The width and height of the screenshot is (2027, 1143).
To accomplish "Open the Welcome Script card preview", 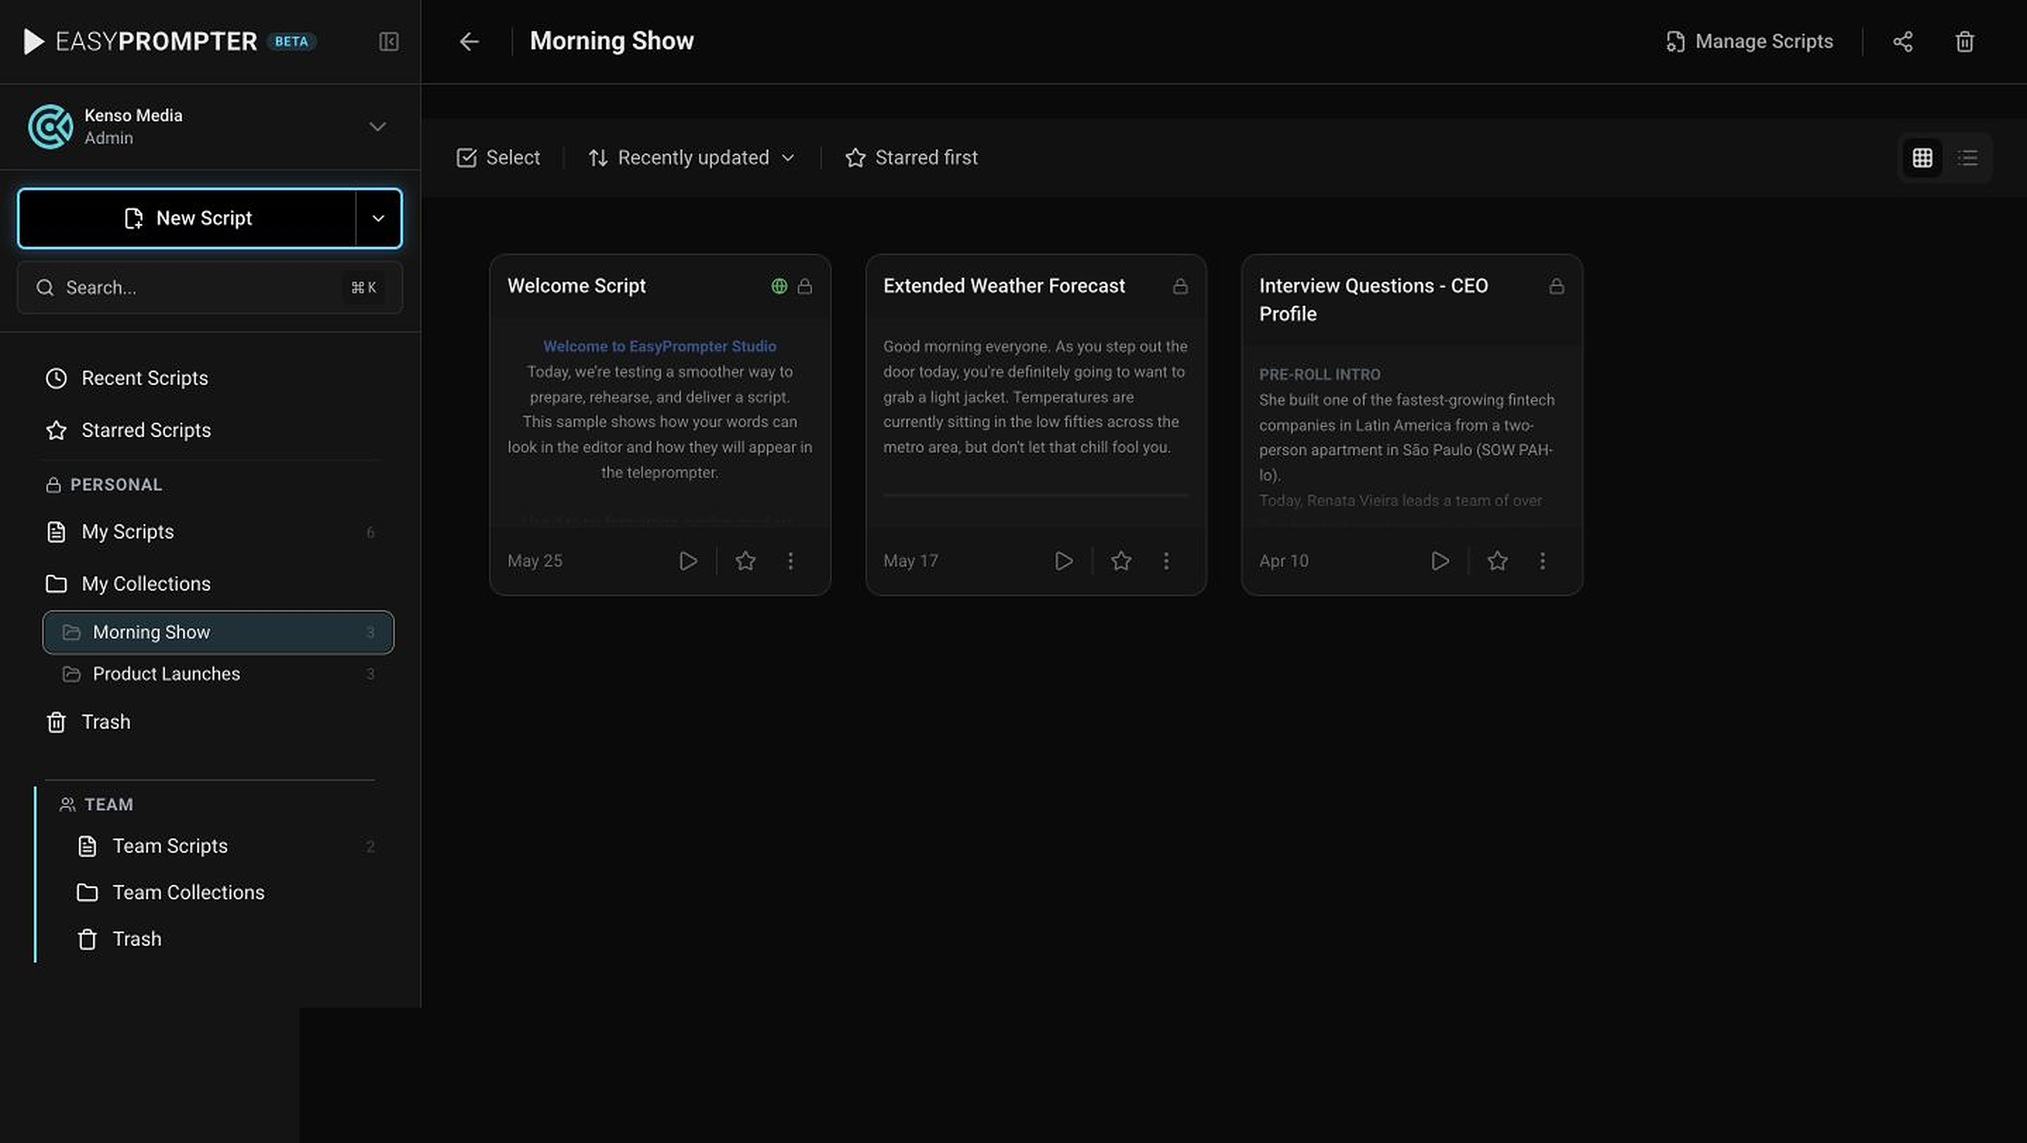I will coord(660,422).
